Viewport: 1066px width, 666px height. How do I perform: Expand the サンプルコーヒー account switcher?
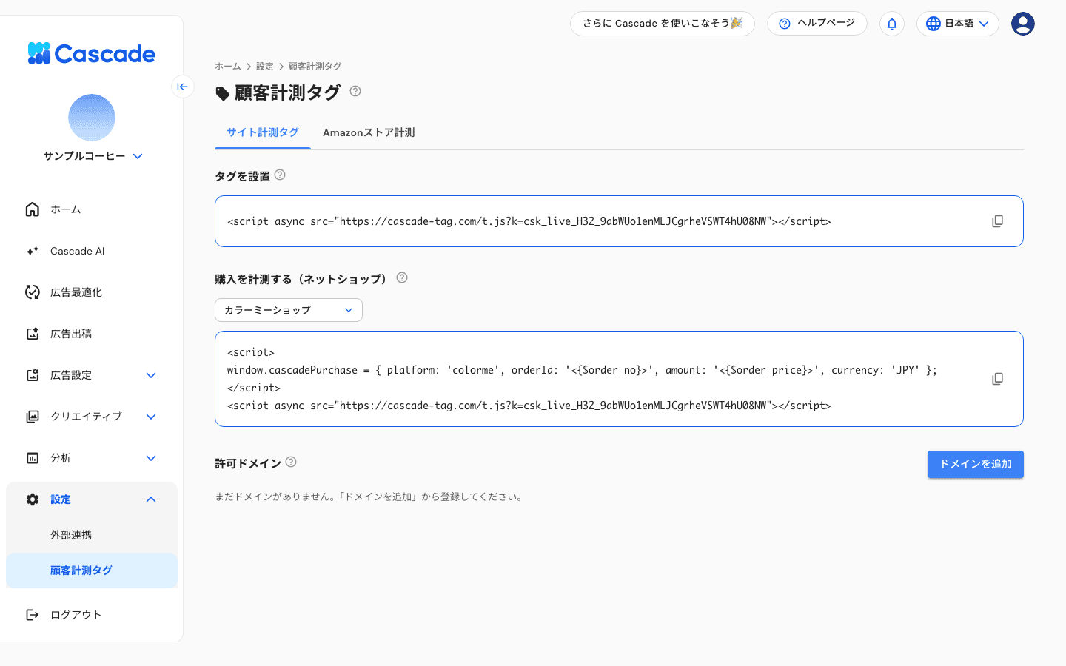click(x=138, y=156)
